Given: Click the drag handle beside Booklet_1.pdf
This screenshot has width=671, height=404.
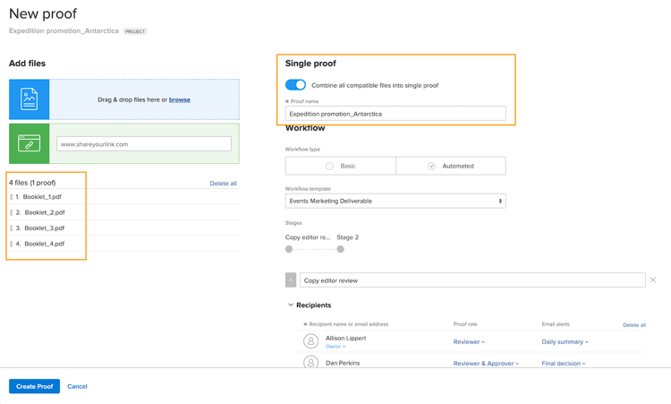Looking at the screenshot, I should pyautogui.click(x=12, y=197).
